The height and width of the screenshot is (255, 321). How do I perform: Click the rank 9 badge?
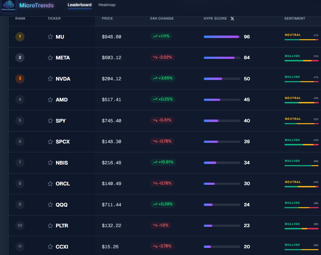click(x=20, y=204)
